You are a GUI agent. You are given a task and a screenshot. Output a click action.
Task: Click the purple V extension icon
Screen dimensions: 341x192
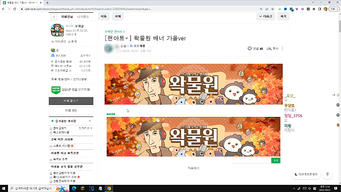click(297, 9)
